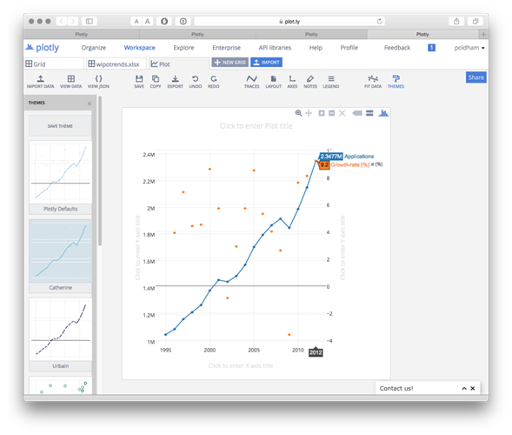Open the Explore menu item

point(183,48)
